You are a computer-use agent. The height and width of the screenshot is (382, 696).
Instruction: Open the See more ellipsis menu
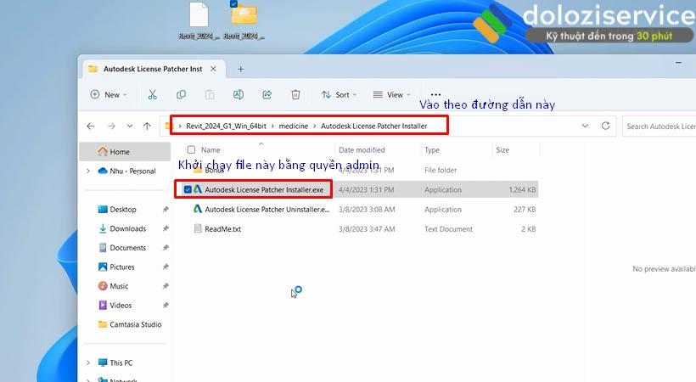(x=435, y=94)
